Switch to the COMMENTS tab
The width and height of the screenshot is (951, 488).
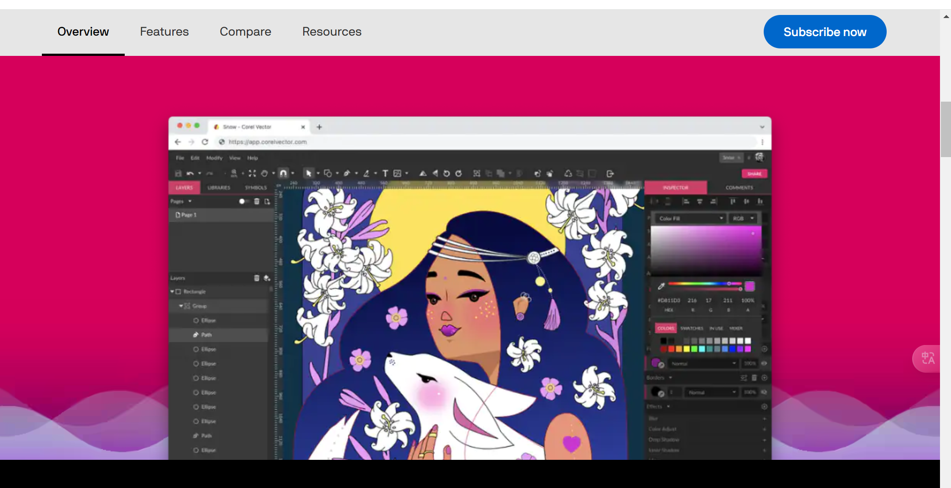(x=739, y=187)
